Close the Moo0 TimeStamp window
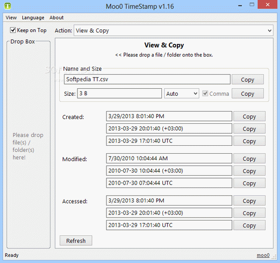 267,5
